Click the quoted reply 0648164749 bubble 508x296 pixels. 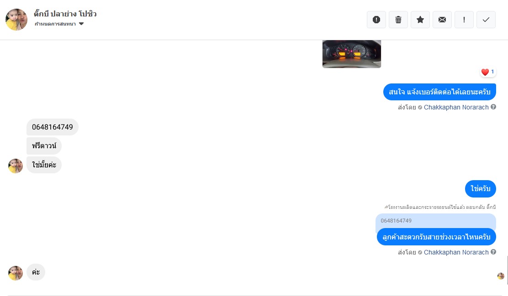(435, 221)
